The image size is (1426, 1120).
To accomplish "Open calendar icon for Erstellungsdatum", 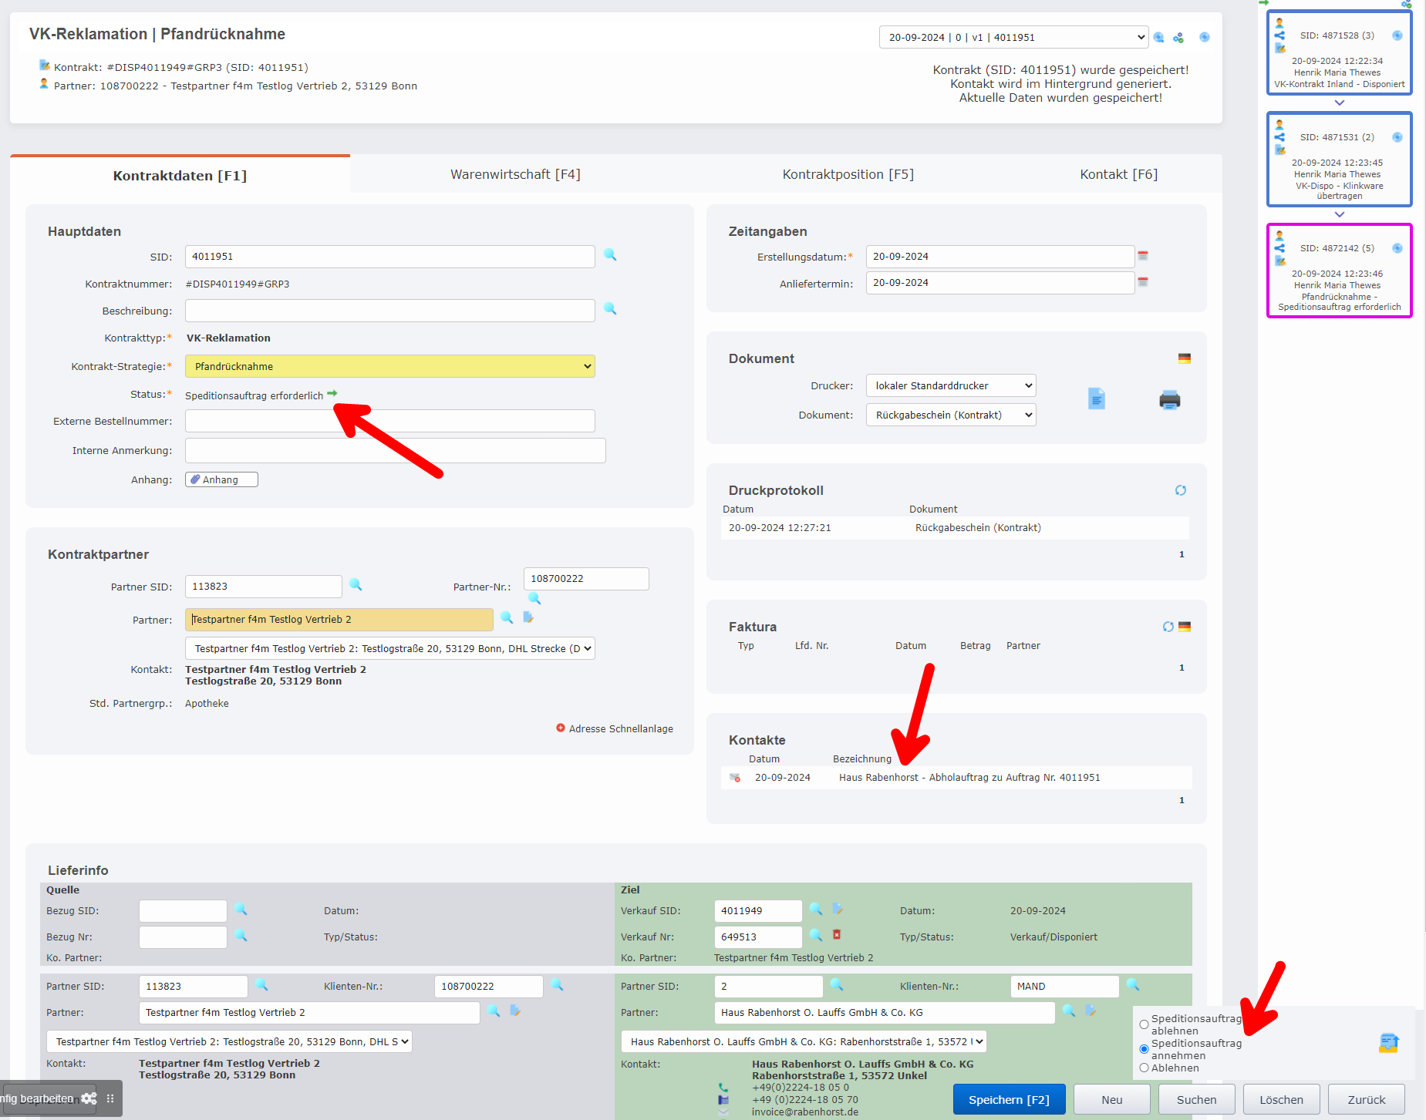I will (x=1143, y=256).
